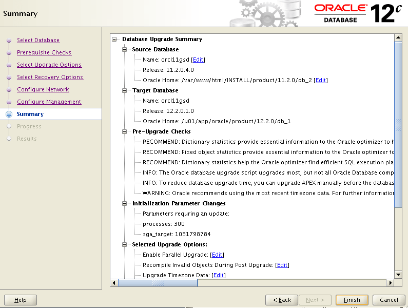Screen dimensions: 408x308
Task: Select 'processes: 300' parameter row
Action: [x=163, y=224]
